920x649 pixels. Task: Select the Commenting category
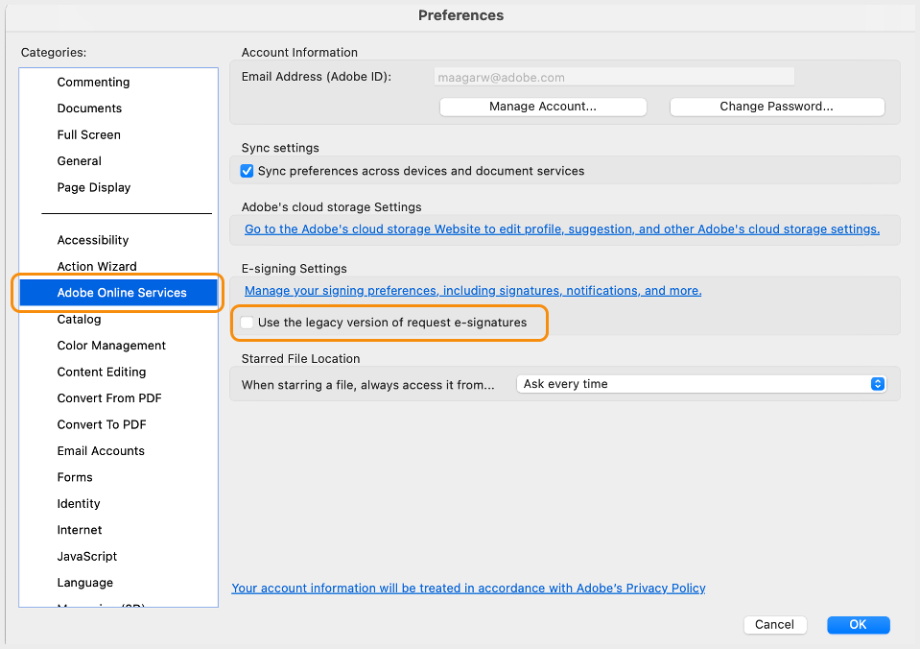click(93, 82)
